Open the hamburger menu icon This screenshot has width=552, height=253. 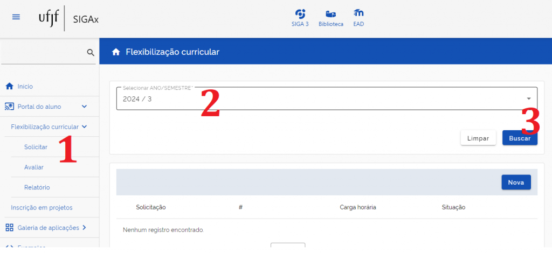(16, 17)
